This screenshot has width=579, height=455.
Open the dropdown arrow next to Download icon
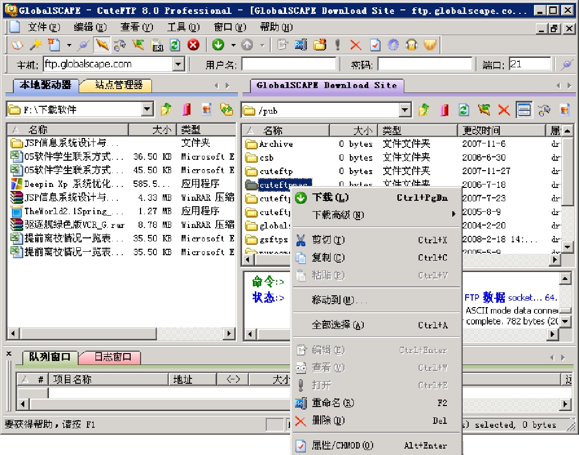[234, 45]
